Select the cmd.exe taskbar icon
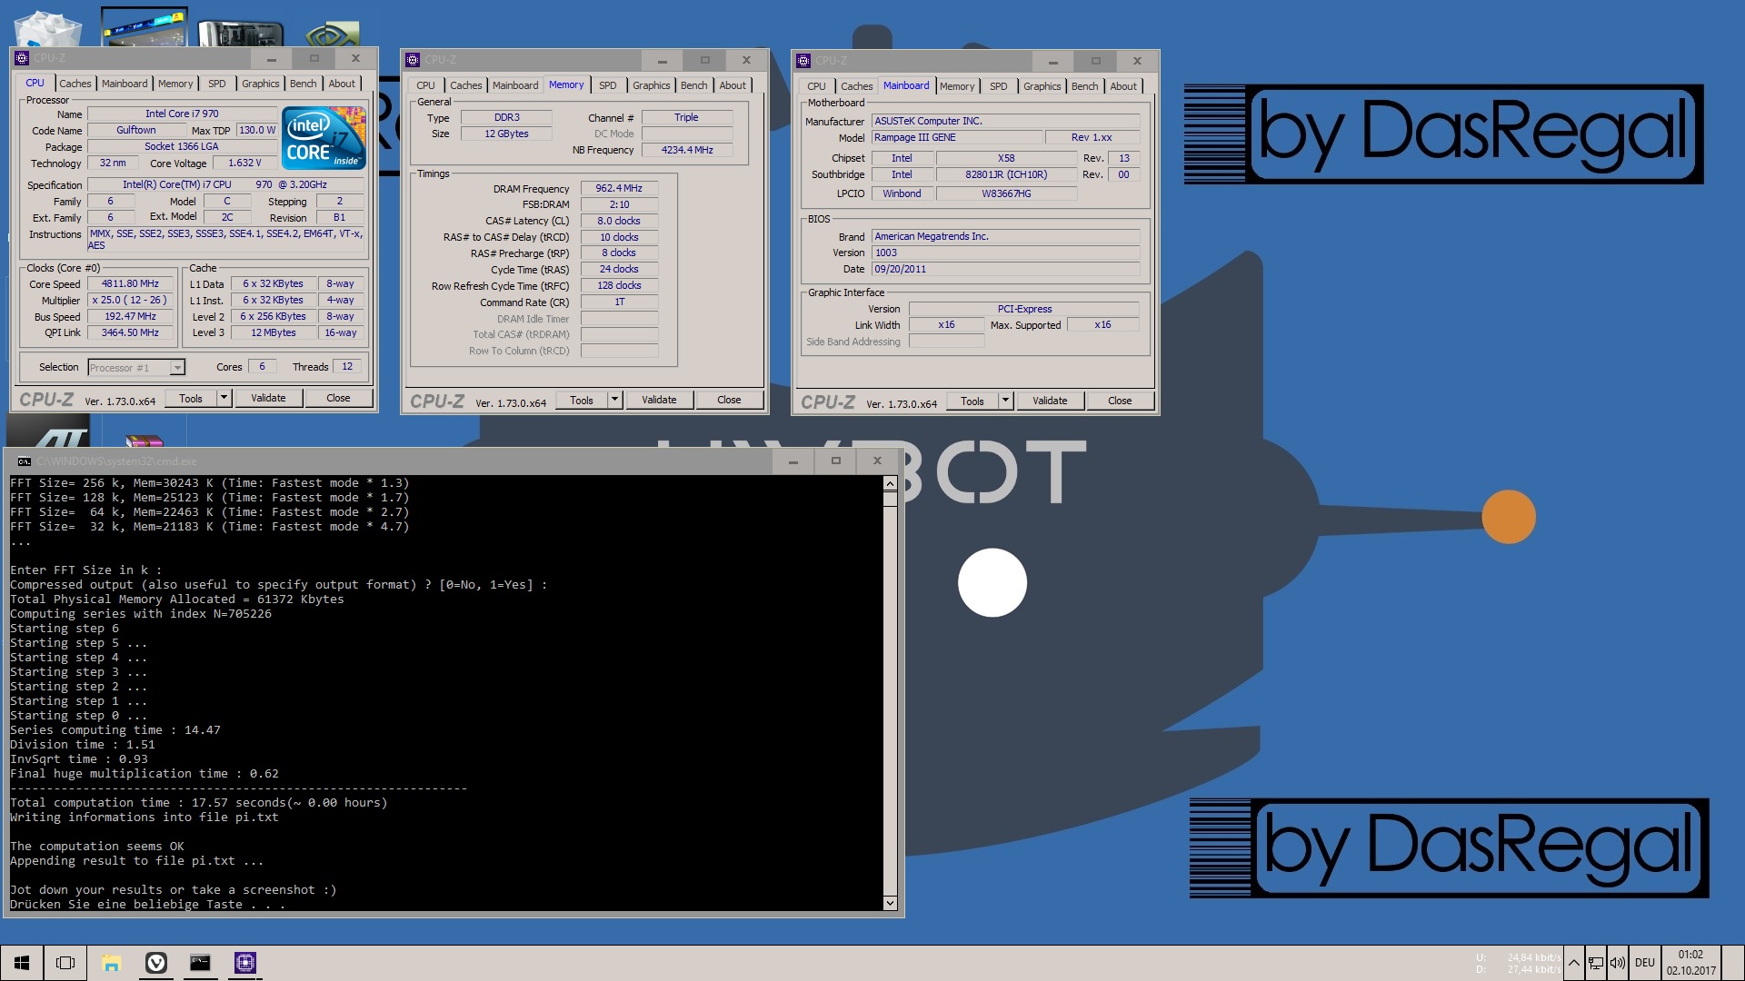 tap(200, 962)
